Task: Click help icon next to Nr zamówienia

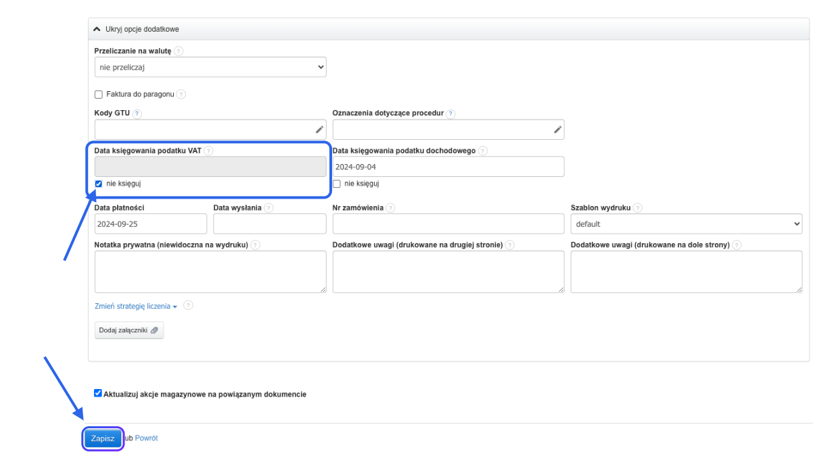Action: (391, 208)
